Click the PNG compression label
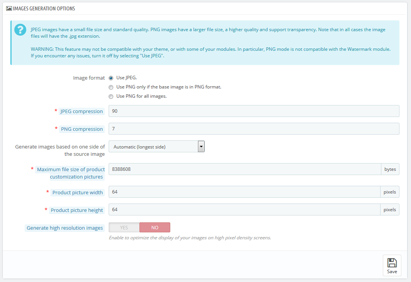This screenshot has width=411, height=282. point(82,129)
